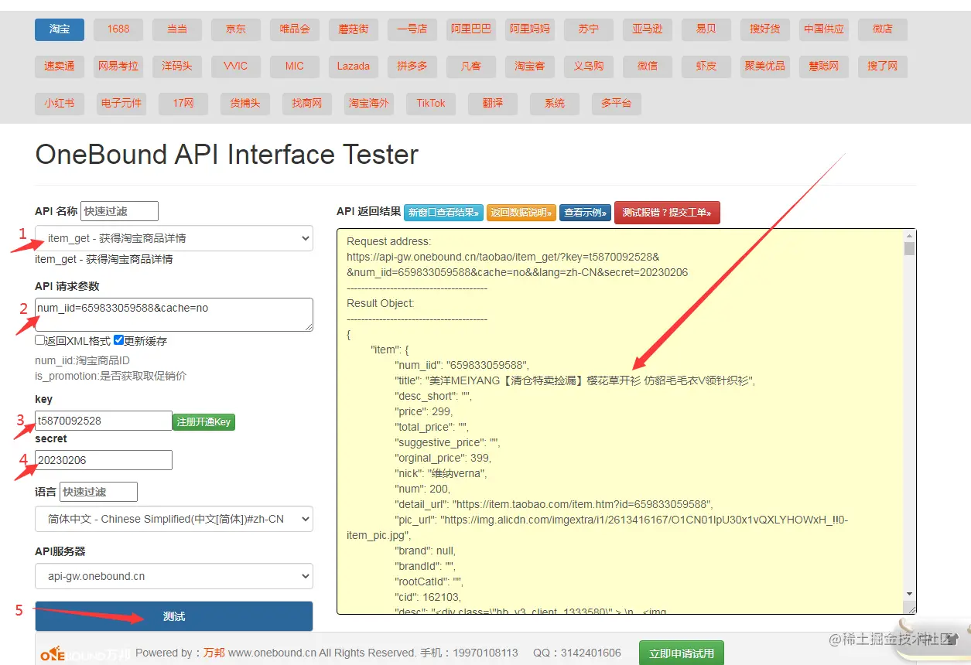Viewport: 971px width, 665px height.
Task: Select the 17网 tab
Action: click(x=183, y=104)
